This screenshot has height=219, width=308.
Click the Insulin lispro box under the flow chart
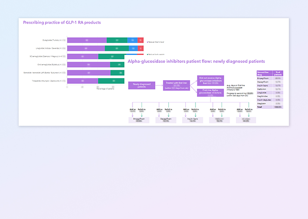coord(192,120)
